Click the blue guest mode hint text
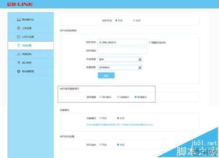The height and width of the screenshot is (158, 219). [120, 125]
